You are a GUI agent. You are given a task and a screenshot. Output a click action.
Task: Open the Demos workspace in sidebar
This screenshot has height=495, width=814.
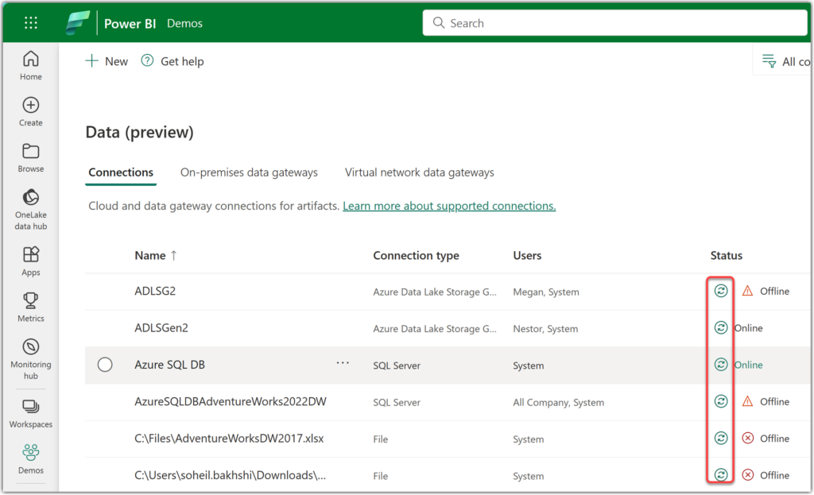(31, 460)
